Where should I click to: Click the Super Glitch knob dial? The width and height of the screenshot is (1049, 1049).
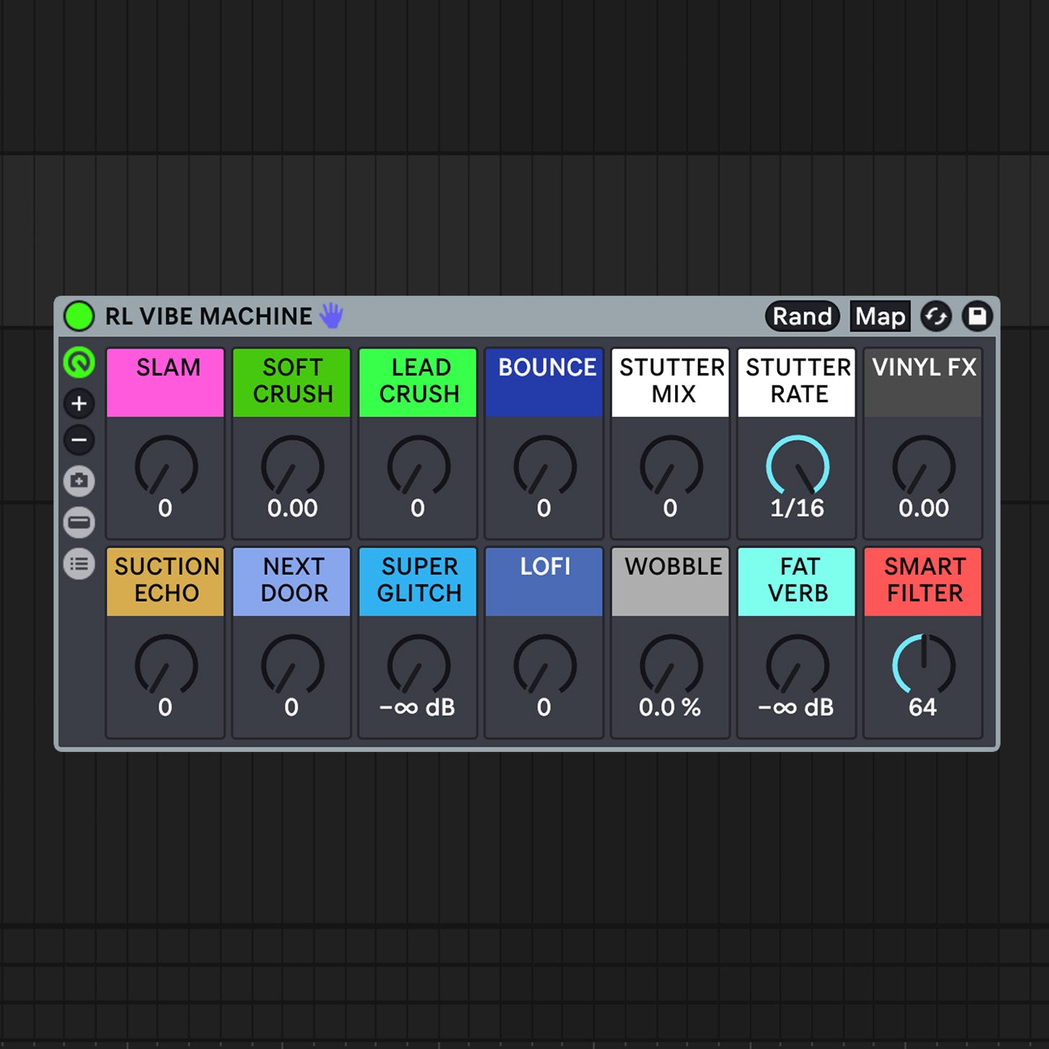pos(419,665)
